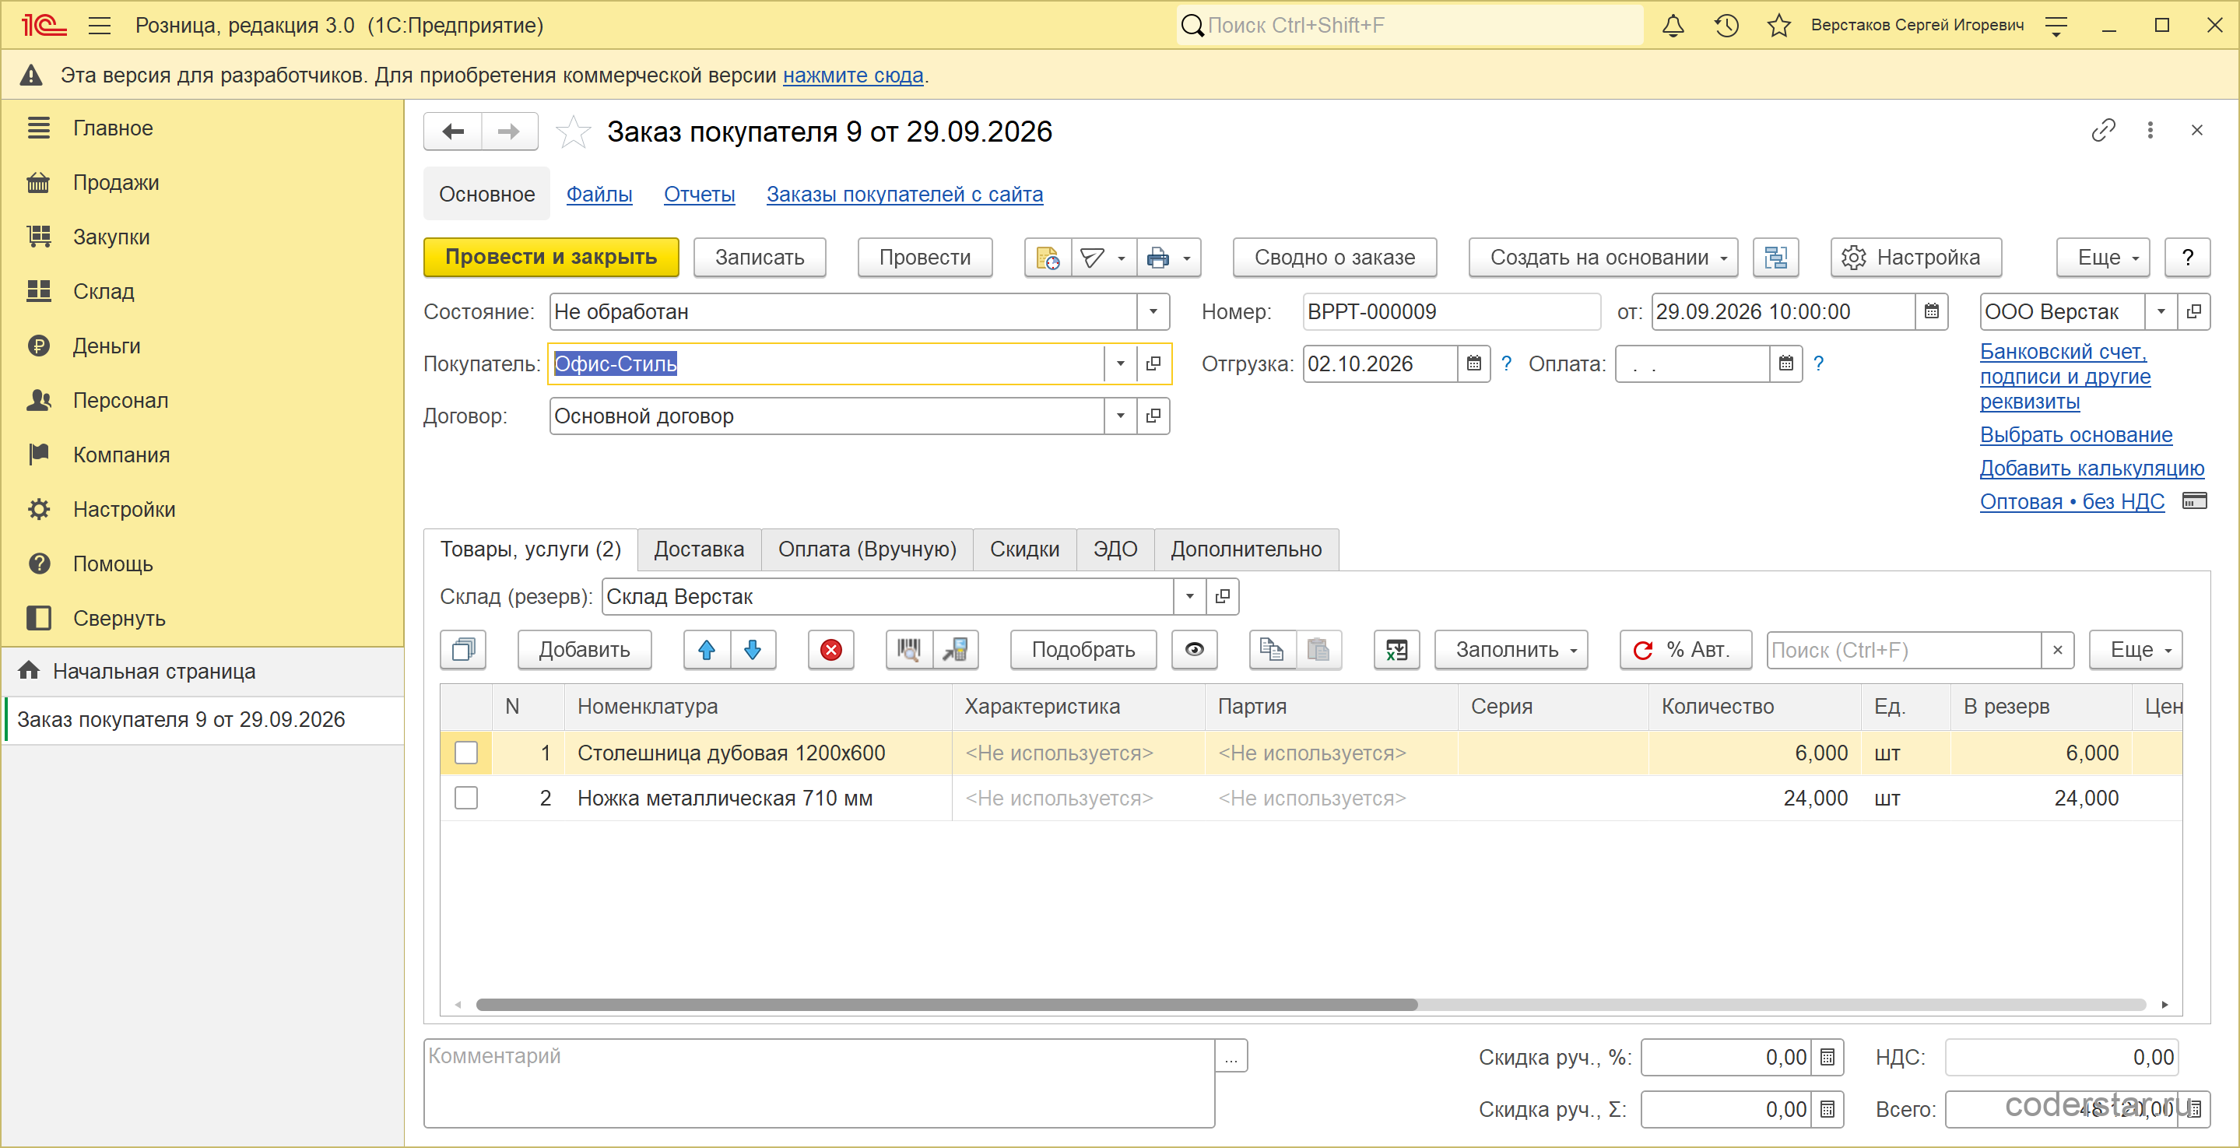Viewport: 2240px width, 1148px height.
Task: Open order date calendar picker
Action: pos(1931,311)
